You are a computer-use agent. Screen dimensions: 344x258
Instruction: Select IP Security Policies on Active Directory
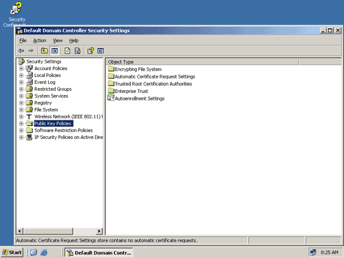click(x=69, y=137)
